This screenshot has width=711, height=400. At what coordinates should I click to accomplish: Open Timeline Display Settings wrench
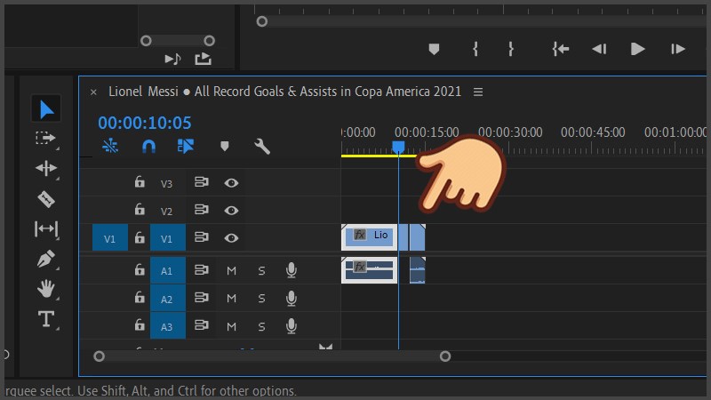tap(262, 146)
